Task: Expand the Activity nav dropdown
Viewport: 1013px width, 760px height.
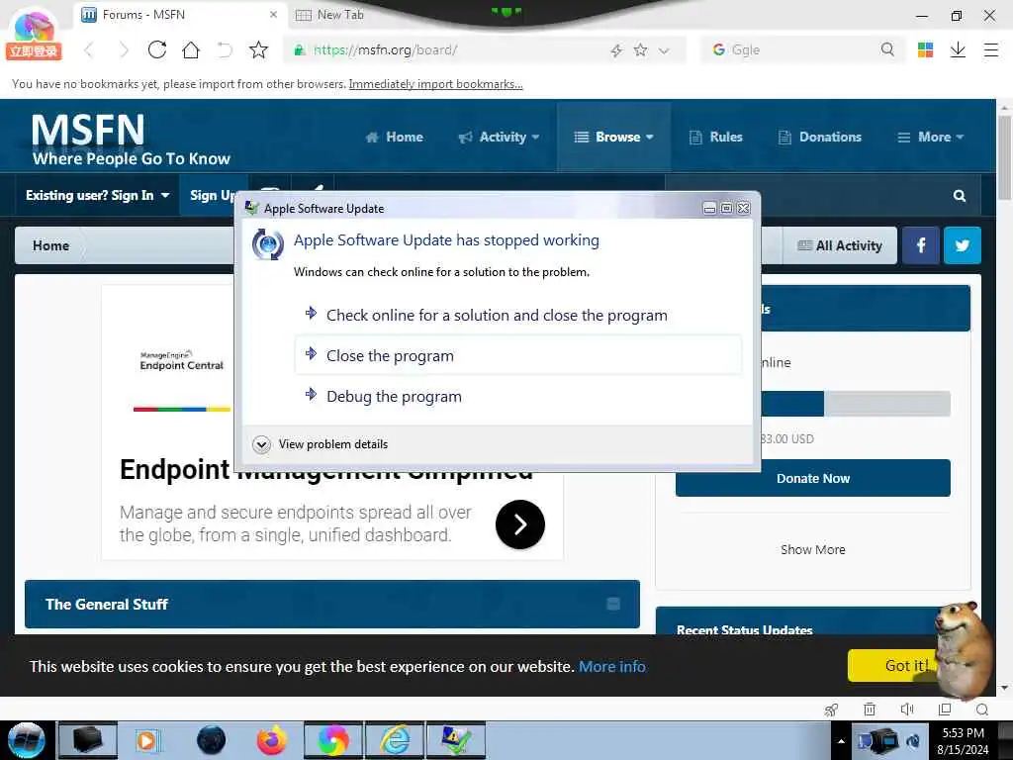Action: point(499,137)
